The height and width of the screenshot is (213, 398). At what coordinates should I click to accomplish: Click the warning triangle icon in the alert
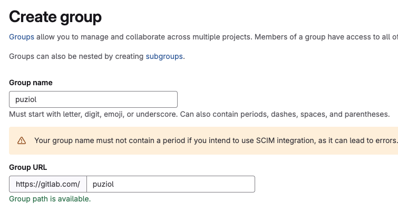click(x=22, y=140)
